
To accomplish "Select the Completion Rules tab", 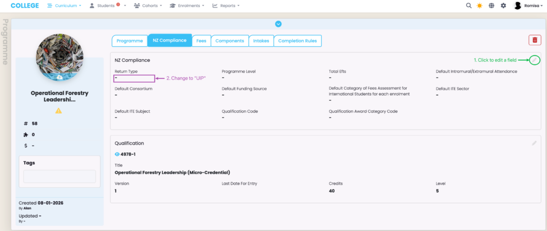I will pos(298,41).
